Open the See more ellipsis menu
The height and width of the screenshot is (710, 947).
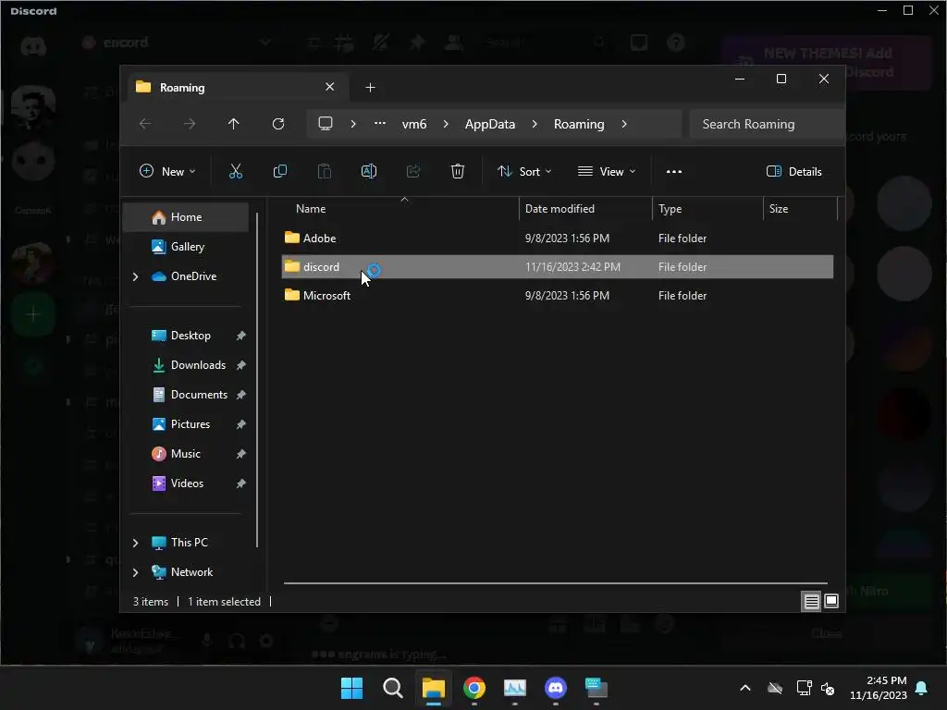(674, 171)
